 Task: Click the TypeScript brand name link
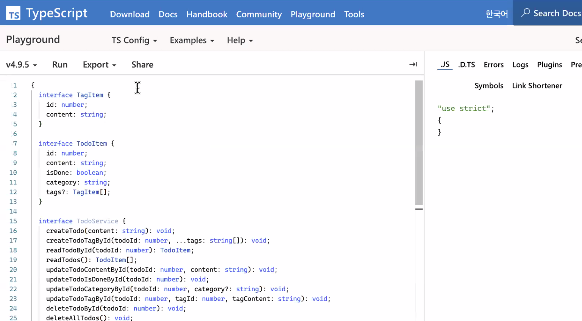pyautogui.click(x=57, y=13)
